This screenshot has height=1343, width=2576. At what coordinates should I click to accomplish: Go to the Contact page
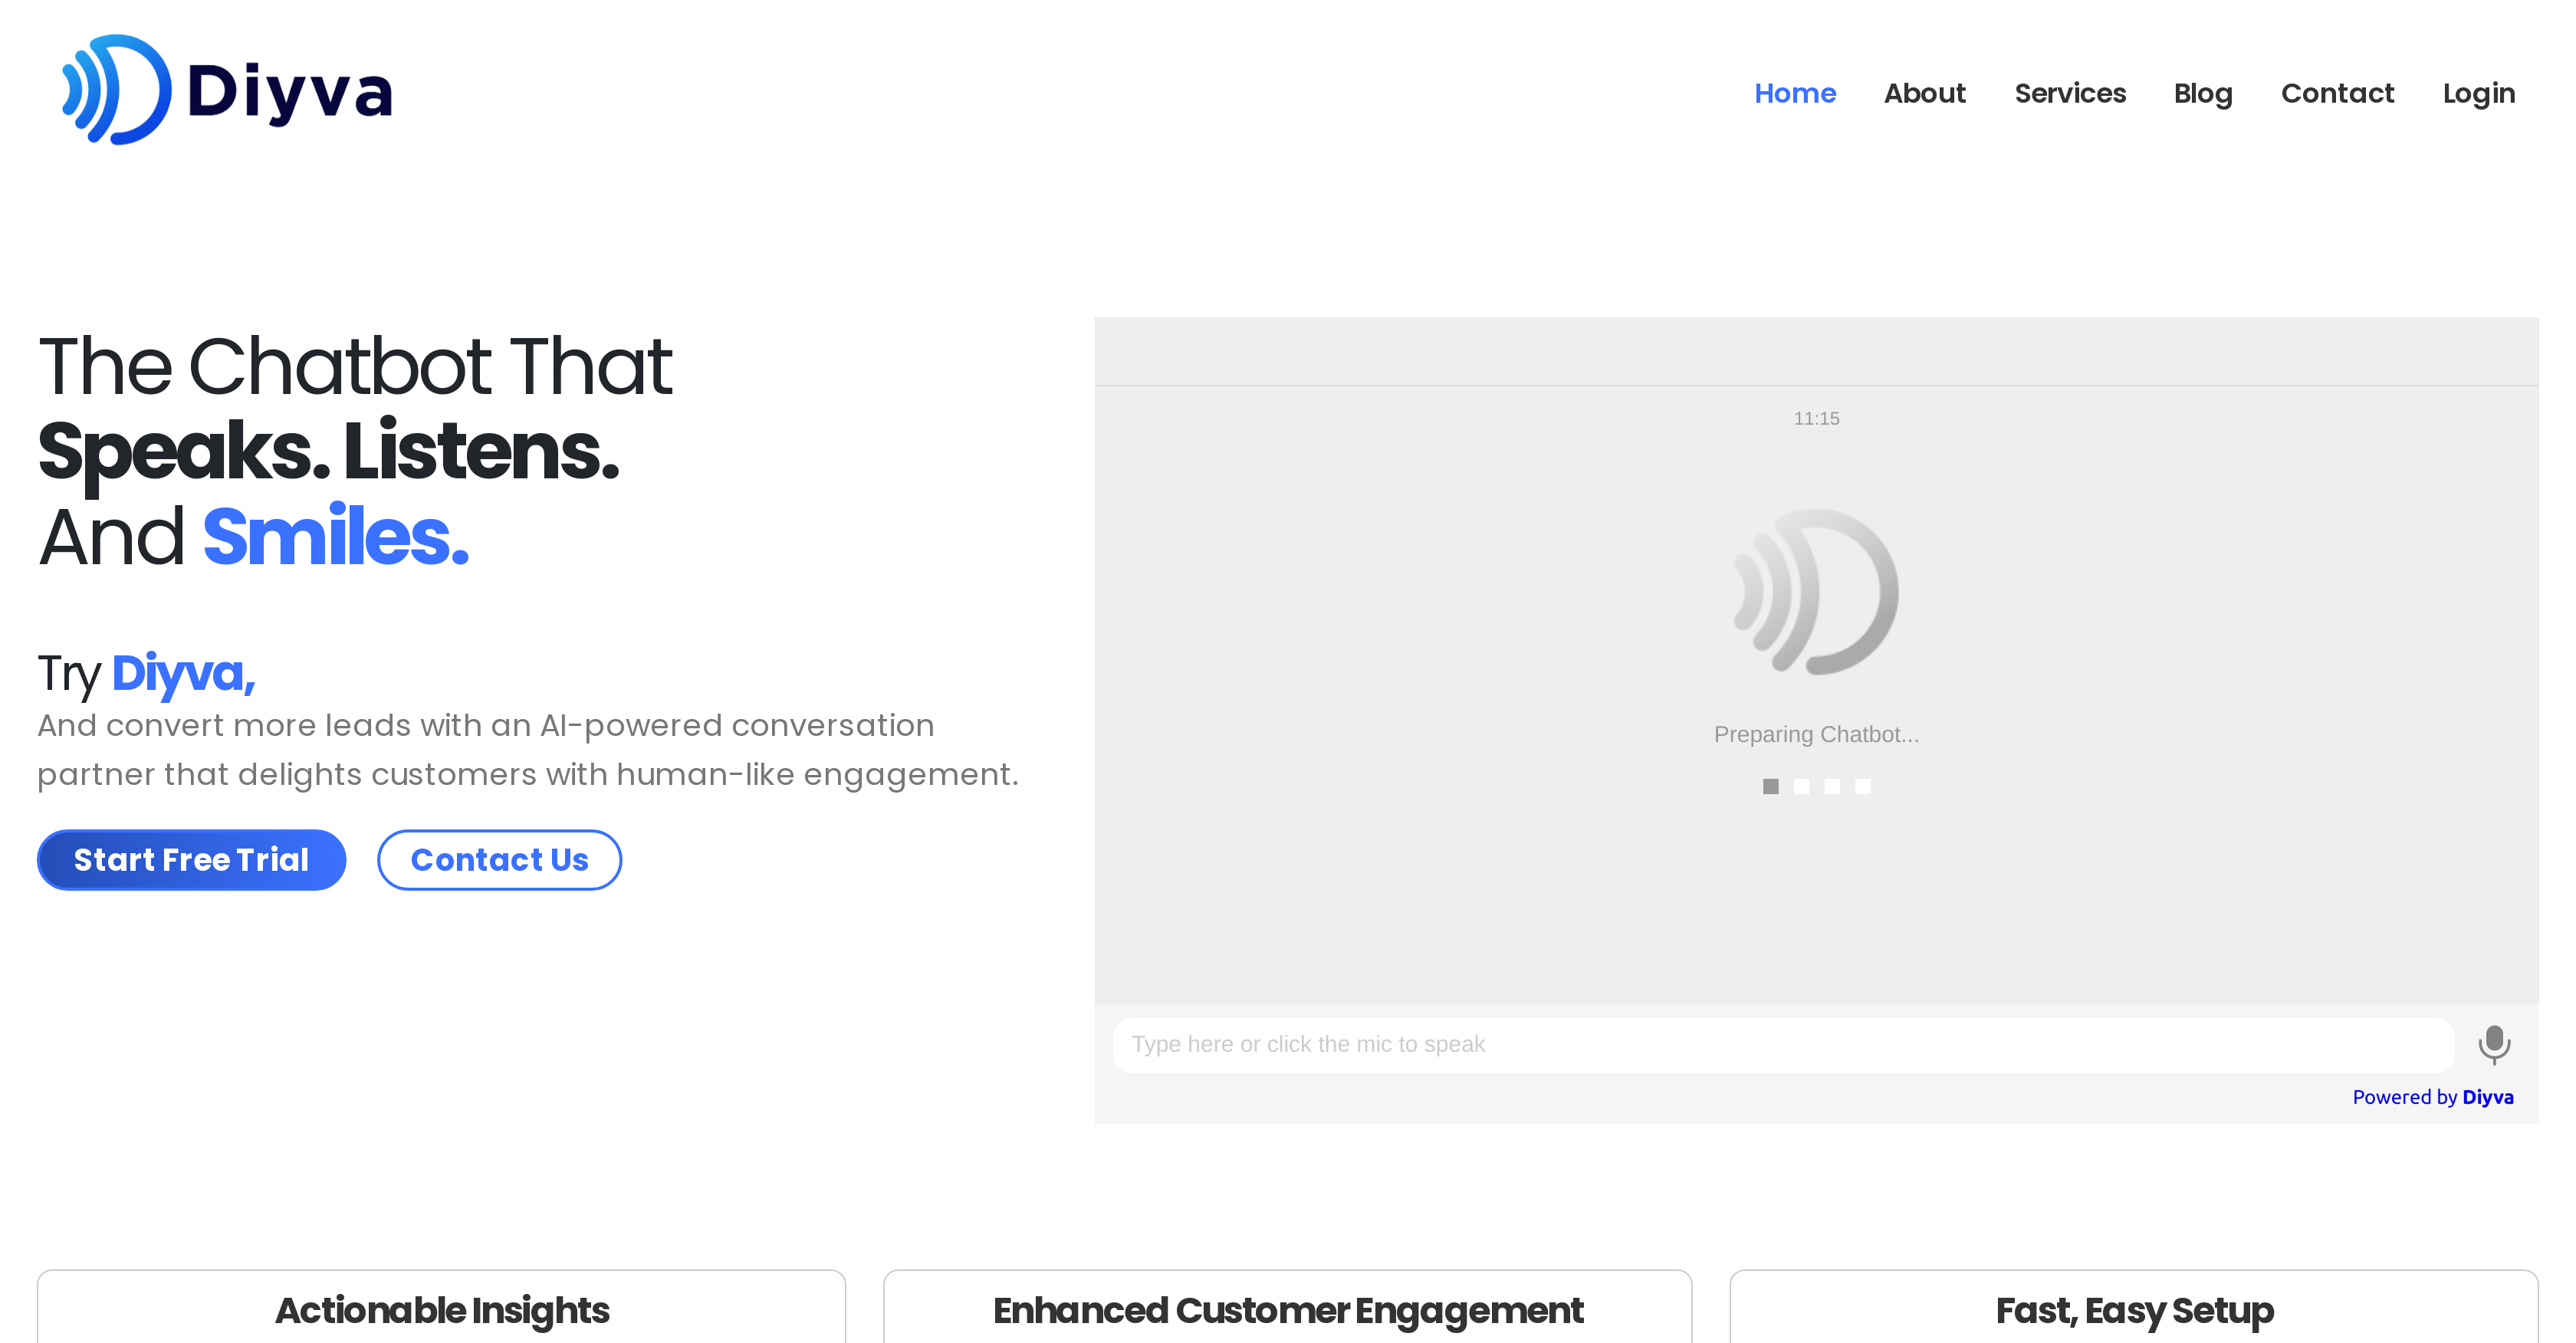click(x=2338, y=92)
